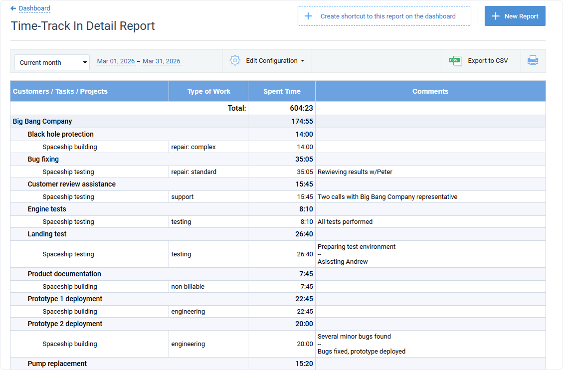Image resolution: width=563 pixels, height=370 pixels.
Task: Click the Spent Time column header
Action: pos(281,91)
